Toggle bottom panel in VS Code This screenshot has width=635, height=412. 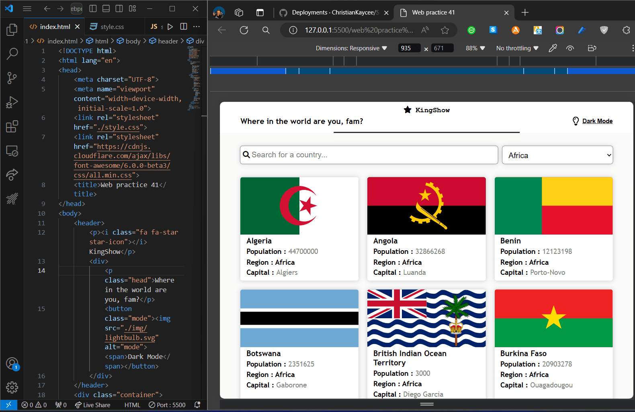click(x=106, y=8)
